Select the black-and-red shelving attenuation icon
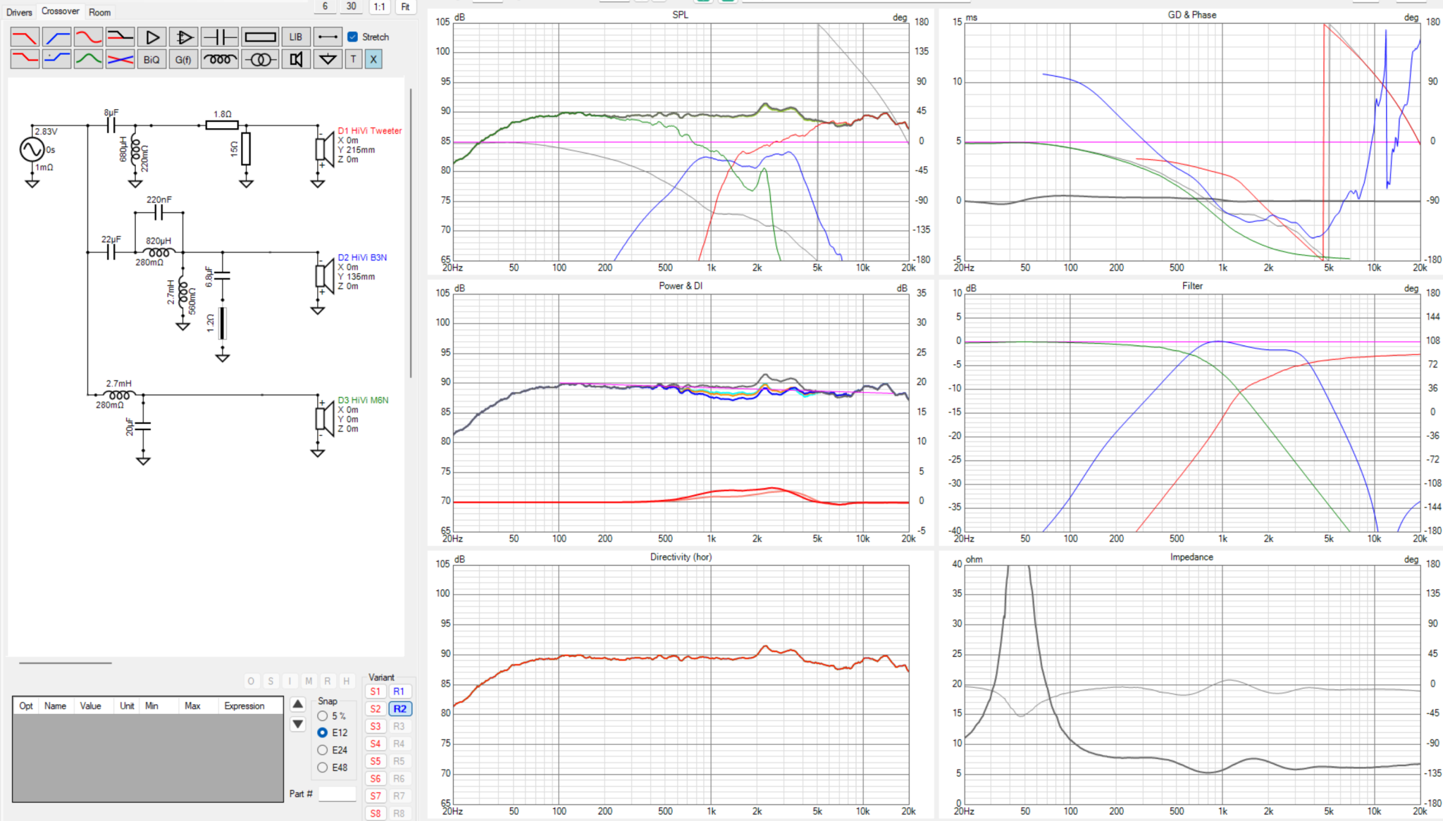This screenshot has height=821, width=1443. click(120, 37)
